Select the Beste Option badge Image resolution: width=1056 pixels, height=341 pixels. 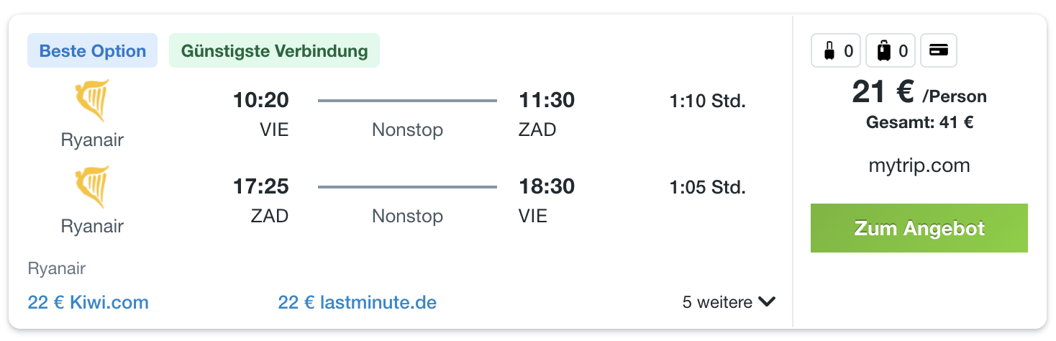click(92, 51)
